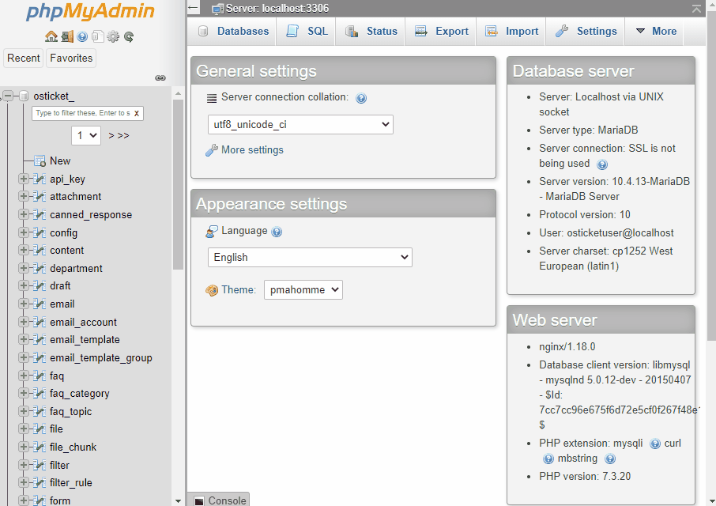Viewport: 716px width, 506px height.
Task: Open the faq_topic table
Action: (x=71, y=411)
